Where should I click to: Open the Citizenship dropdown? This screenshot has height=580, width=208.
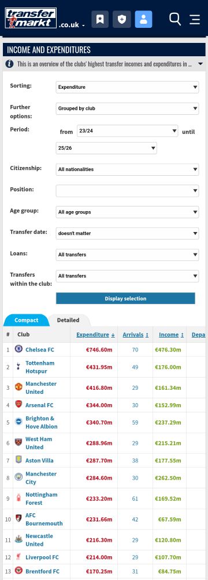(127, 169)
